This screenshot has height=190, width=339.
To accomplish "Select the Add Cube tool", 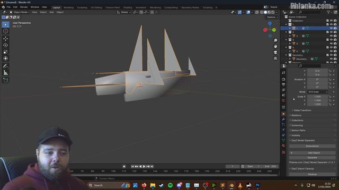I will tap(6, 80).
